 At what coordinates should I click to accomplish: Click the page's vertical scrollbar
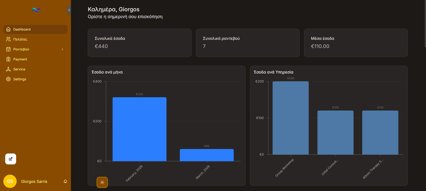(x=425, y=24)
